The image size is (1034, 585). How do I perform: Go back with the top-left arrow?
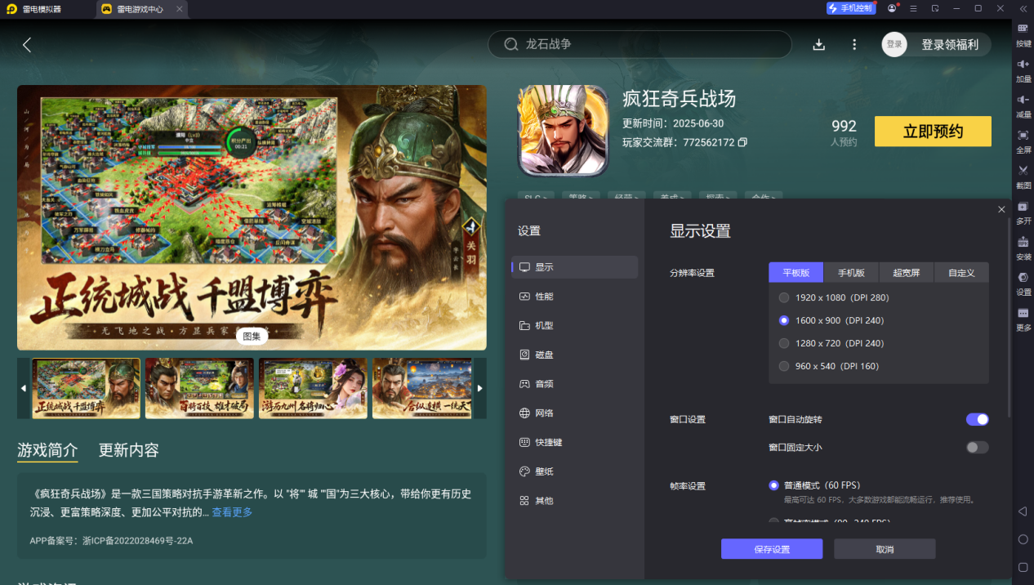27,45
